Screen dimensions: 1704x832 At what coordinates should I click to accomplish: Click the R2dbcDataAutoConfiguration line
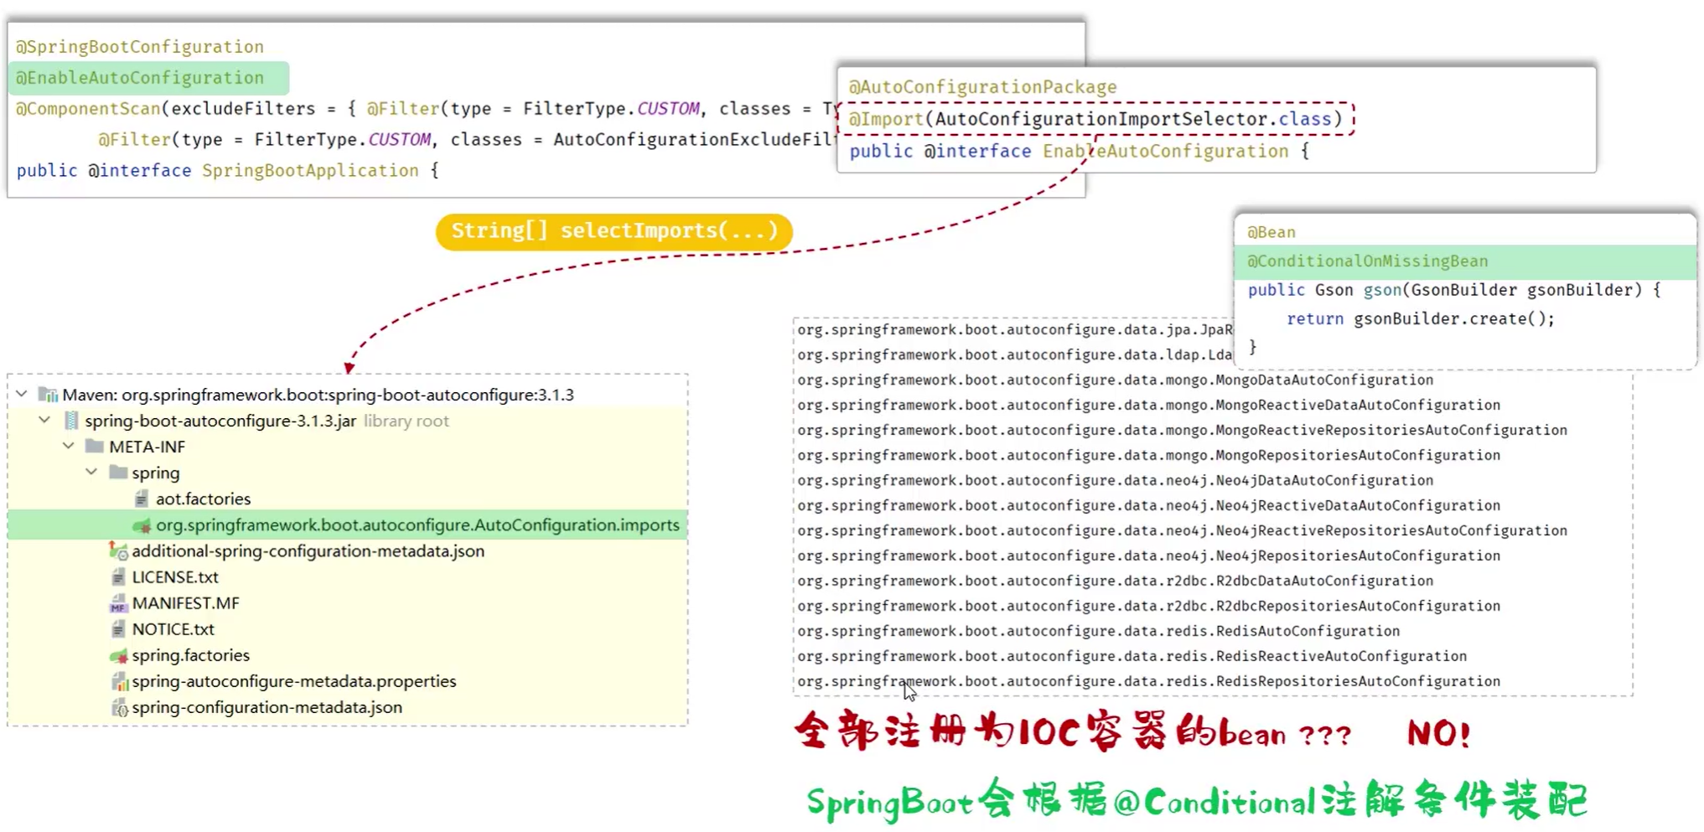coord(1116,581)
